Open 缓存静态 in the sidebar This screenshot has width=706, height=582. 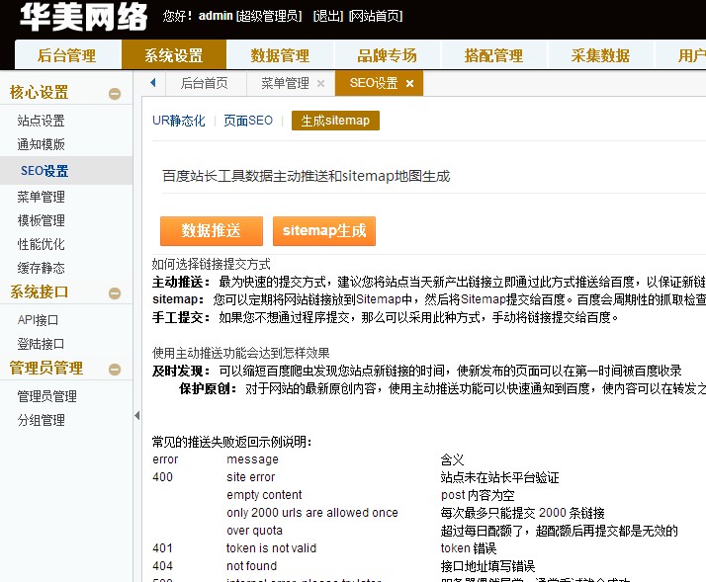pyautogui.click(x=41, y=268)
